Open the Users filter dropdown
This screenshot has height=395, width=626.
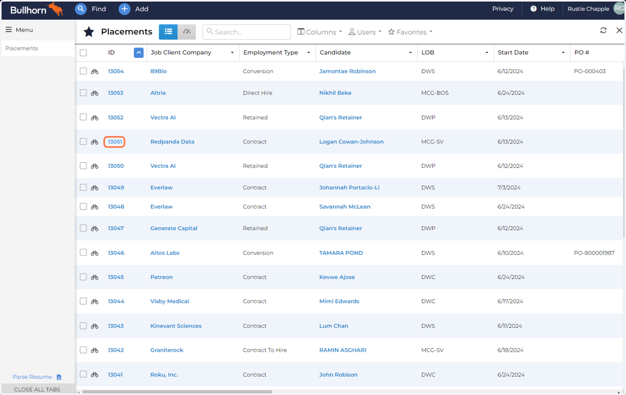click(x=365, y=32)
